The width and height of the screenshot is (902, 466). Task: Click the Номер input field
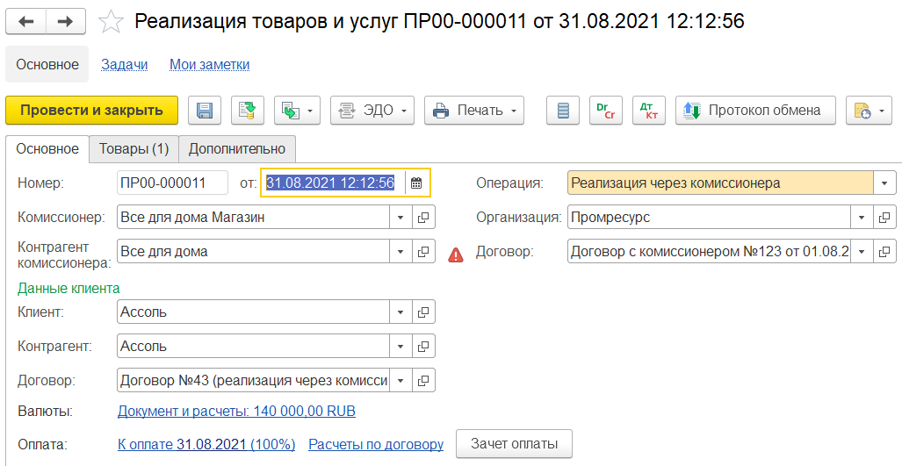tap(171, 183)
